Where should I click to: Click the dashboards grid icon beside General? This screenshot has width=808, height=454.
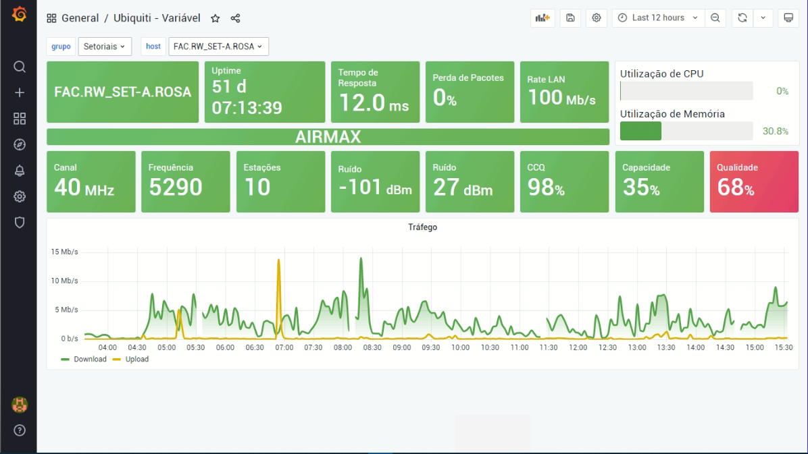click(51, 18)
